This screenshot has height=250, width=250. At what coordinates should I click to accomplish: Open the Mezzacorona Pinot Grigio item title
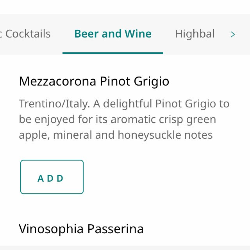tap(94, 81)
